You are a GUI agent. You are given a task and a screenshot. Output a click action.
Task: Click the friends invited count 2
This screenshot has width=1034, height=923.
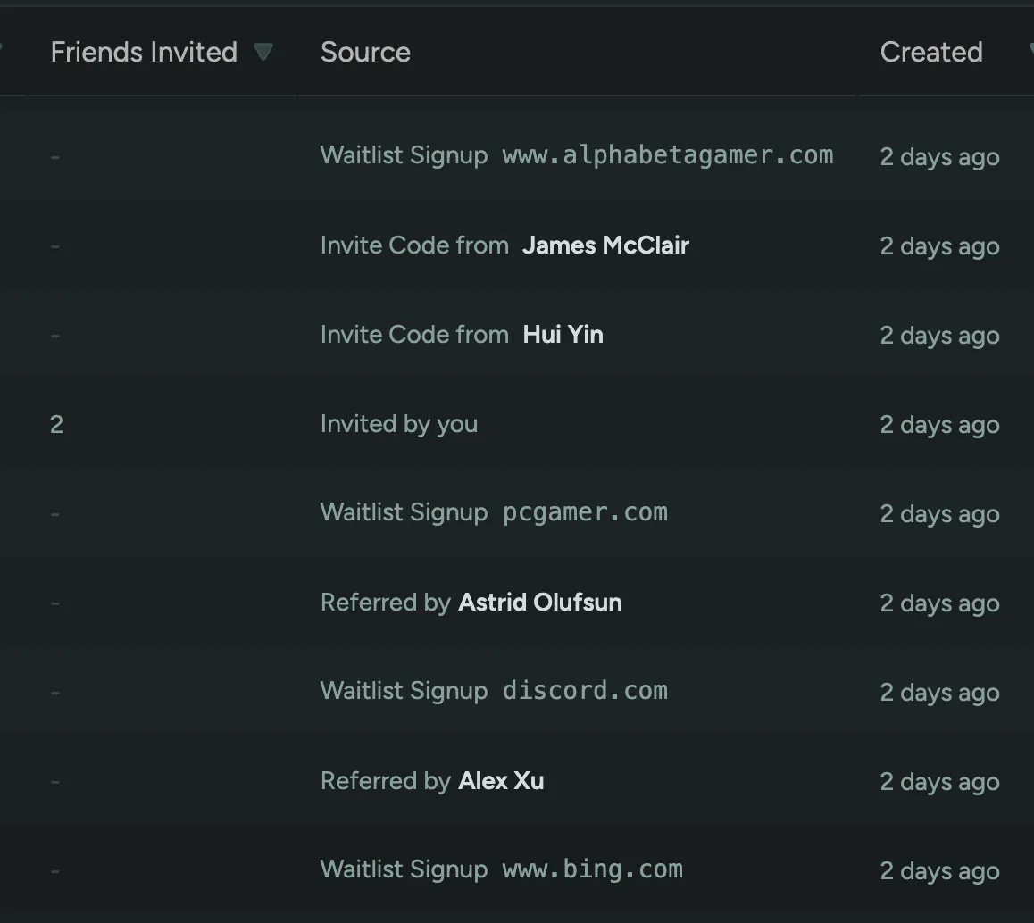[56, 425]
